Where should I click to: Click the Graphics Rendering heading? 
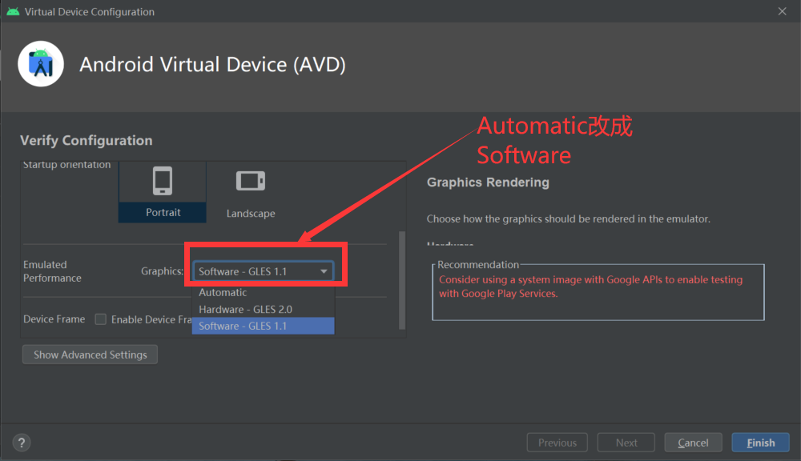tap(488, 182)
